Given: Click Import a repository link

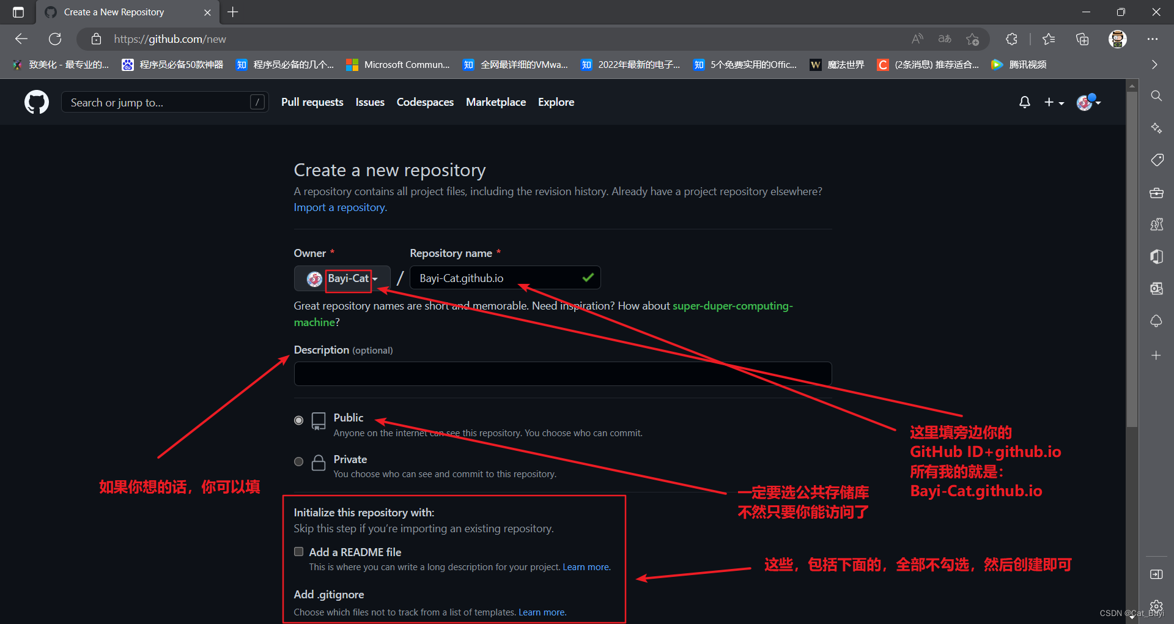Looking at the screenshot, I should point(340,207).
